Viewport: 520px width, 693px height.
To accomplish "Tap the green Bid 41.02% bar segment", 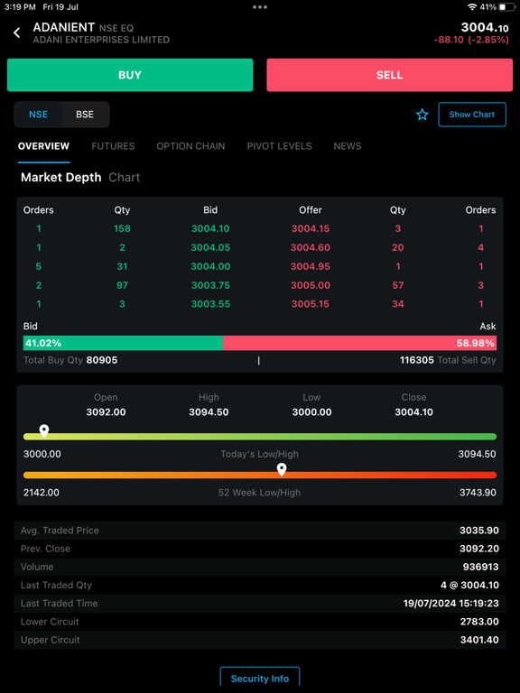I will pyautogui.click(x=123, y=343).
